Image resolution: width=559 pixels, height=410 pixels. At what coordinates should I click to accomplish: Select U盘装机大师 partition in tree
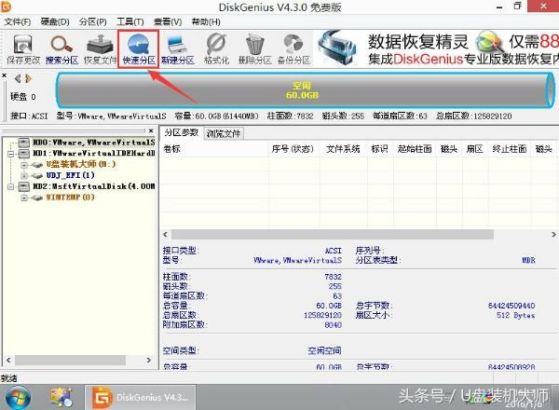tap(81, 164)
